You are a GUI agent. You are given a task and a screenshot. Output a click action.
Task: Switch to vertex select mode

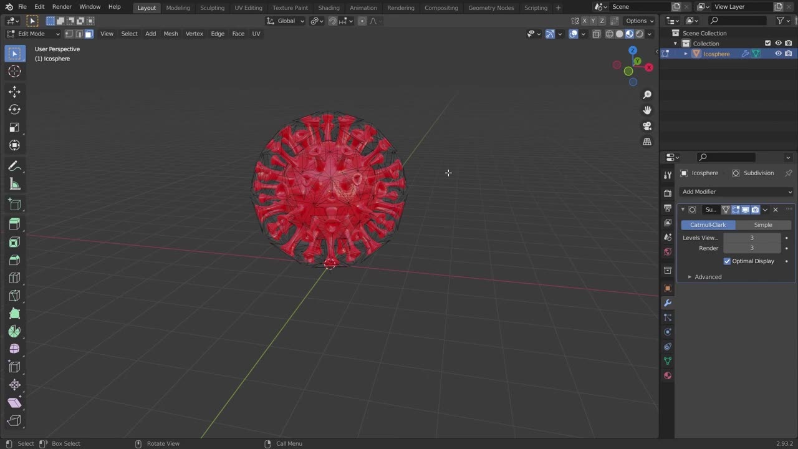tap(69, 34)
